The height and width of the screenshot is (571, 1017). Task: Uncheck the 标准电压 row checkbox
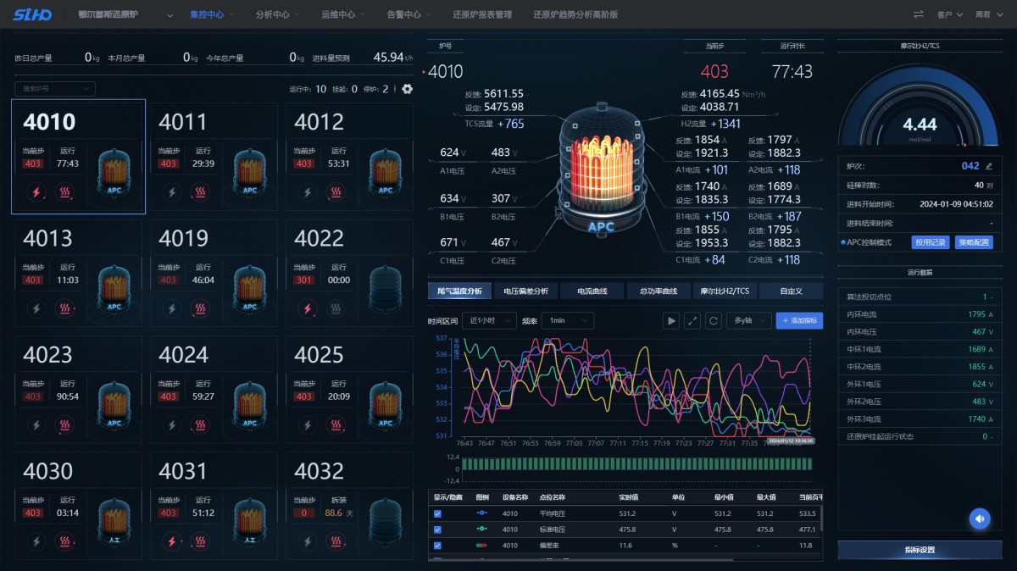click(x=437, y=529)
